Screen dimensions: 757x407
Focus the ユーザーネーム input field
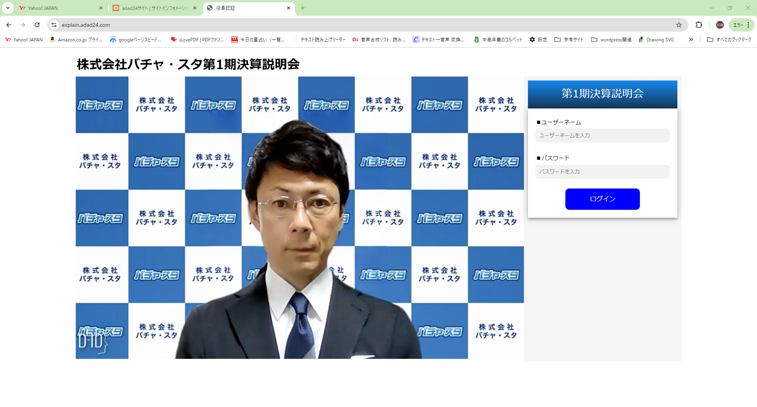click(x=602, y=135)
